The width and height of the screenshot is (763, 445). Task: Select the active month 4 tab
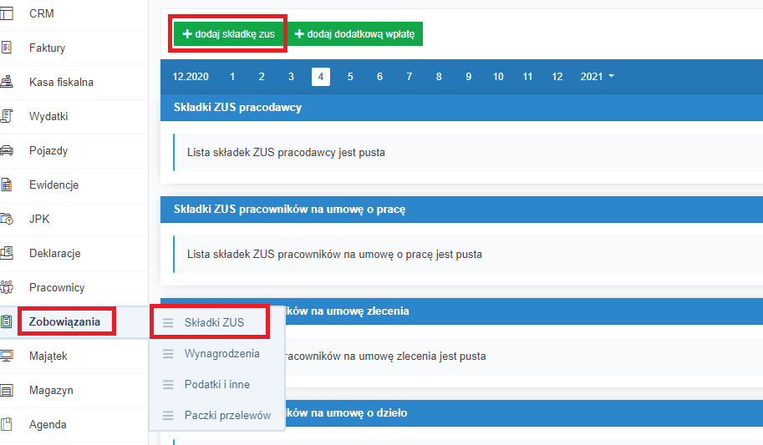pos(321,77)
